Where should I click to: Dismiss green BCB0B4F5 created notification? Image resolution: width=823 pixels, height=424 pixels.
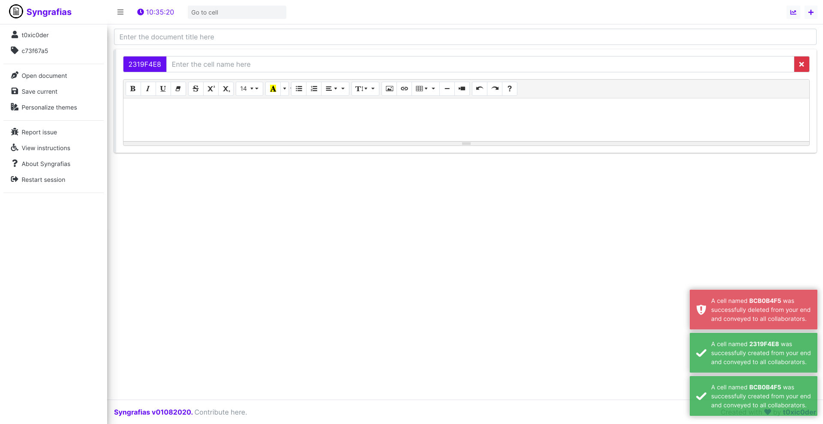(753, 396)
